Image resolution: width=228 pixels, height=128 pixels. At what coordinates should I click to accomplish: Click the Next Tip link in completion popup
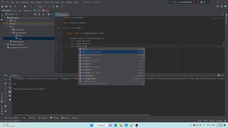[x=105, y=84]
